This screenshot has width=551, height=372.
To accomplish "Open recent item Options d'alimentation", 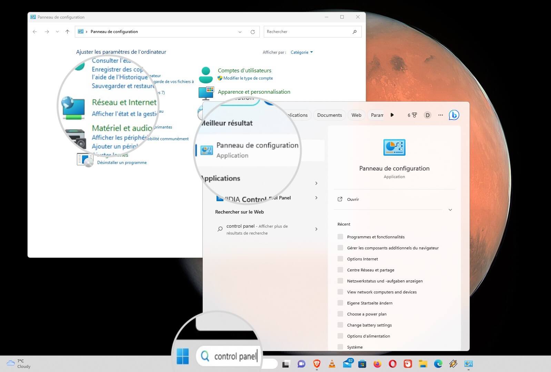I will [x=369, y=336].
